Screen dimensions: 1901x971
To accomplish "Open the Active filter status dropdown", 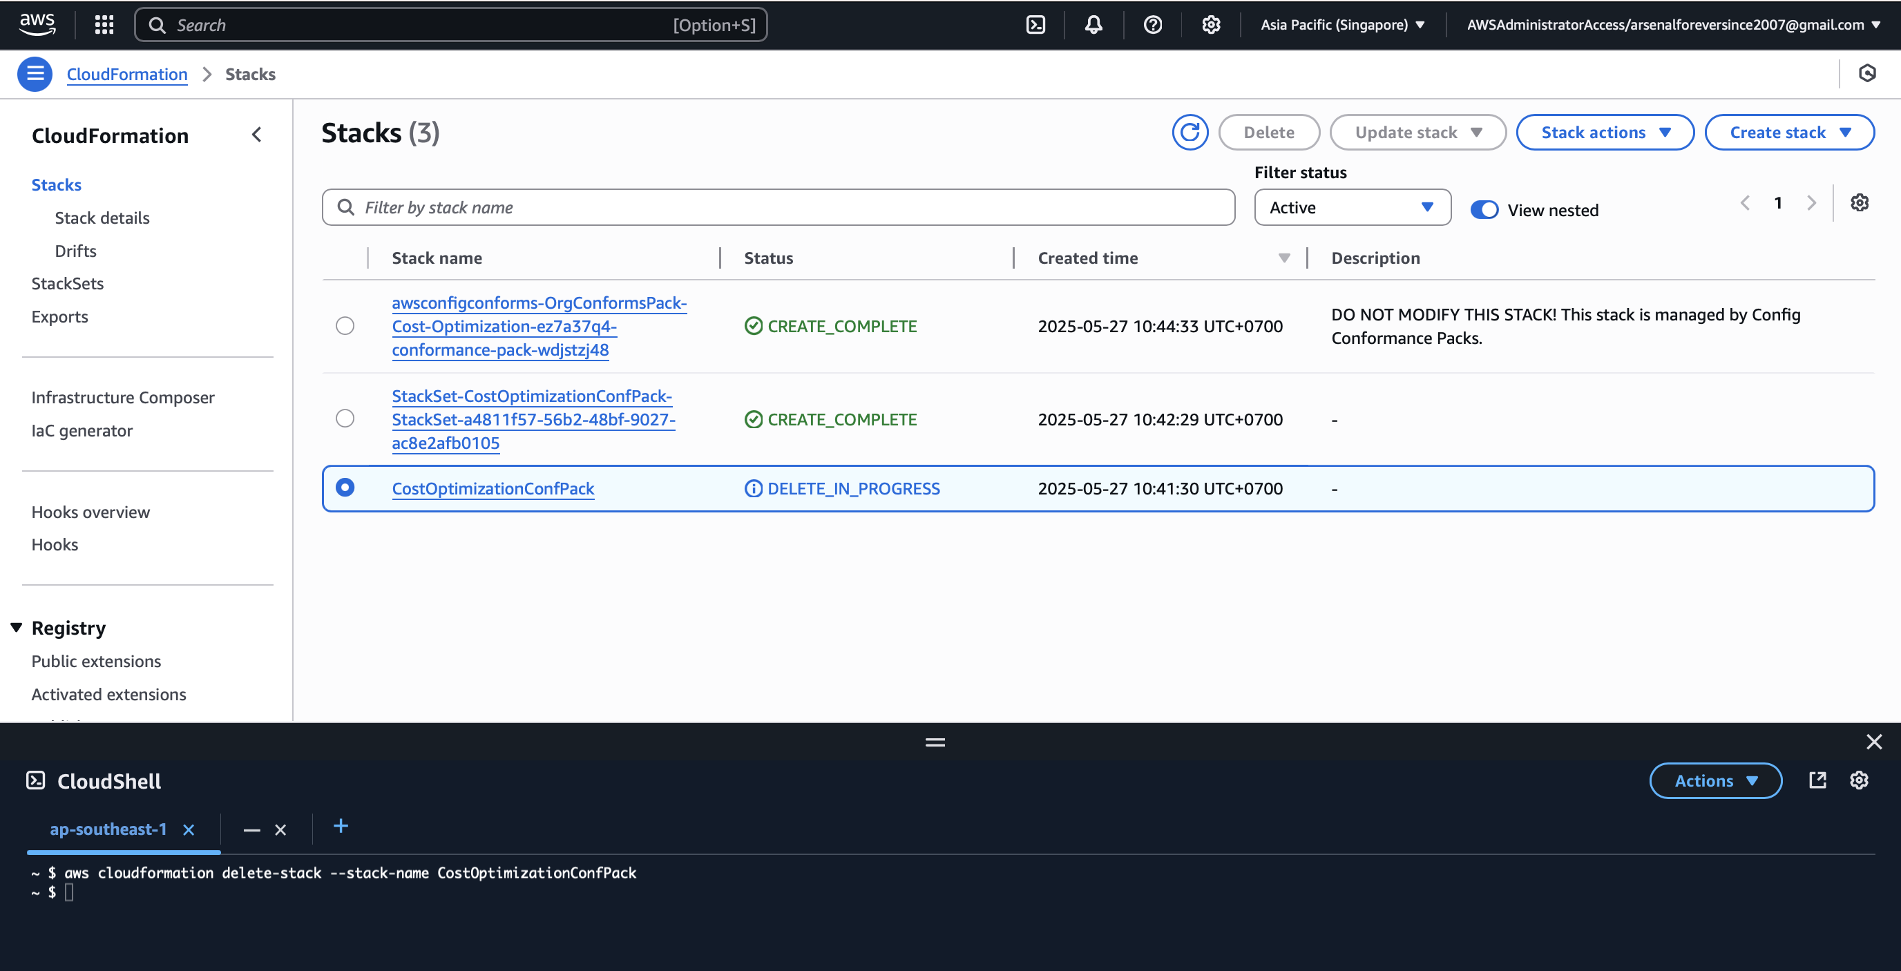I will point(1351,207).
